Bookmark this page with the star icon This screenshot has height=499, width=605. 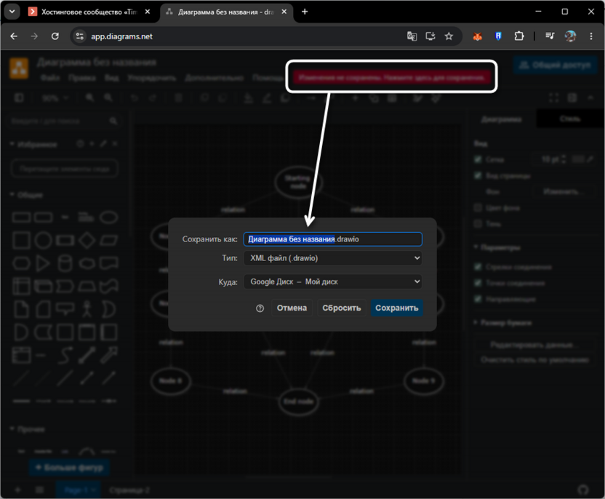449,36
